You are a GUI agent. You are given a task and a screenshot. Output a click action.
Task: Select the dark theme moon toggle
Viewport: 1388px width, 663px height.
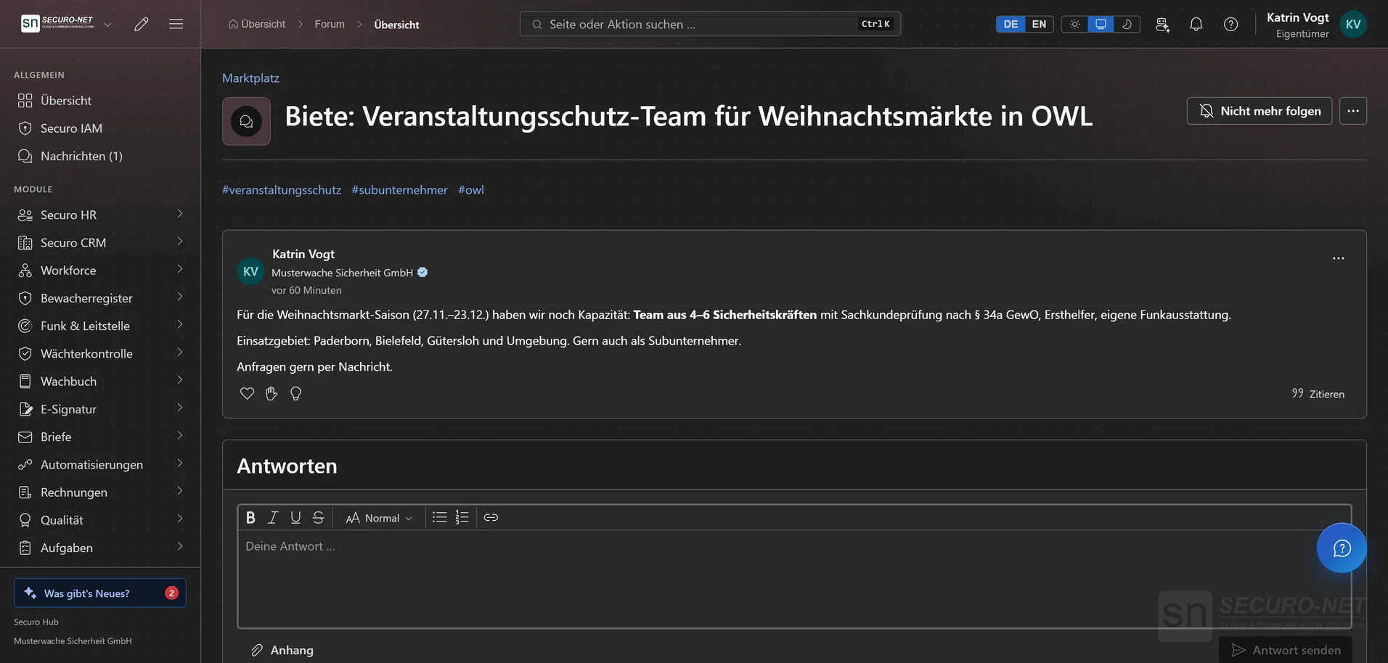1127,24
